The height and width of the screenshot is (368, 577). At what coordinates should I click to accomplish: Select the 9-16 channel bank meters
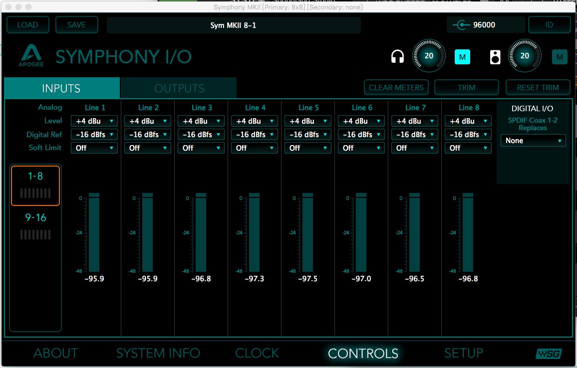point(35,226)
